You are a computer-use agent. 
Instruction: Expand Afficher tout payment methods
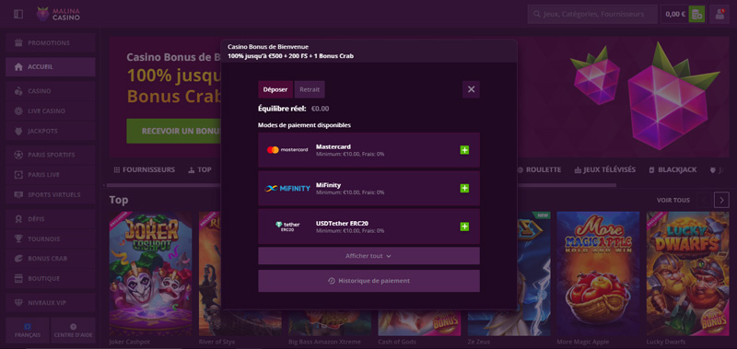[369, 256]
